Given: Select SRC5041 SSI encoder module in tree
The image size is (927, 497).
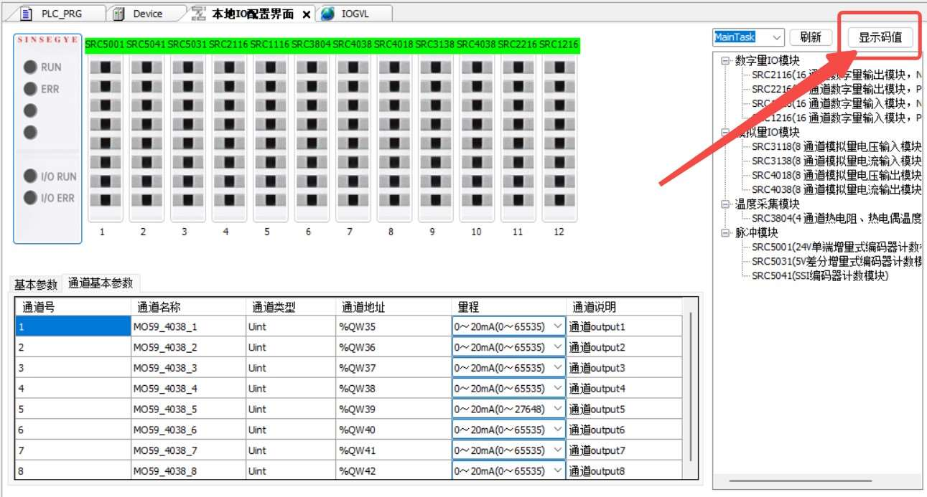Looking at the screenshot, I should pos(819,275).
